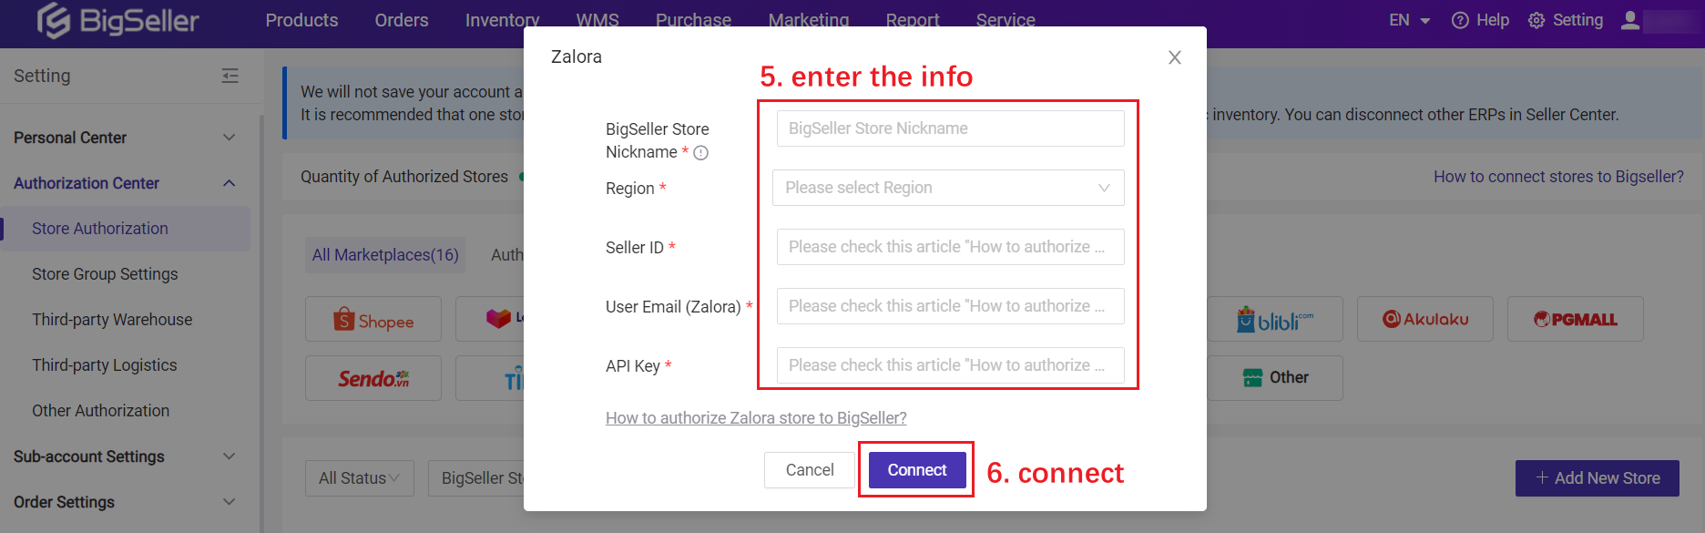Focus the BigSeller Store Nickname field
The height and width of the screenshot is (533, 1705).
click(x=950, y=128)
